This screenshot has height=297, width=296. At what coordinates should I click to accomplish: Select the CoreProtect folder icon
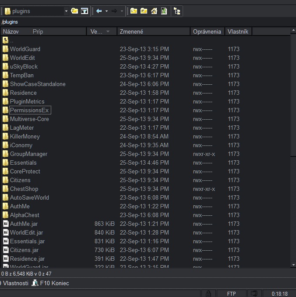point(6,171)
